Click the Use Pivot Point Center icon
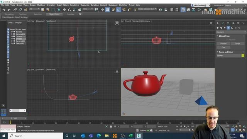The width and height of the screenshot is (247, 139). click(x=96, y=10)
